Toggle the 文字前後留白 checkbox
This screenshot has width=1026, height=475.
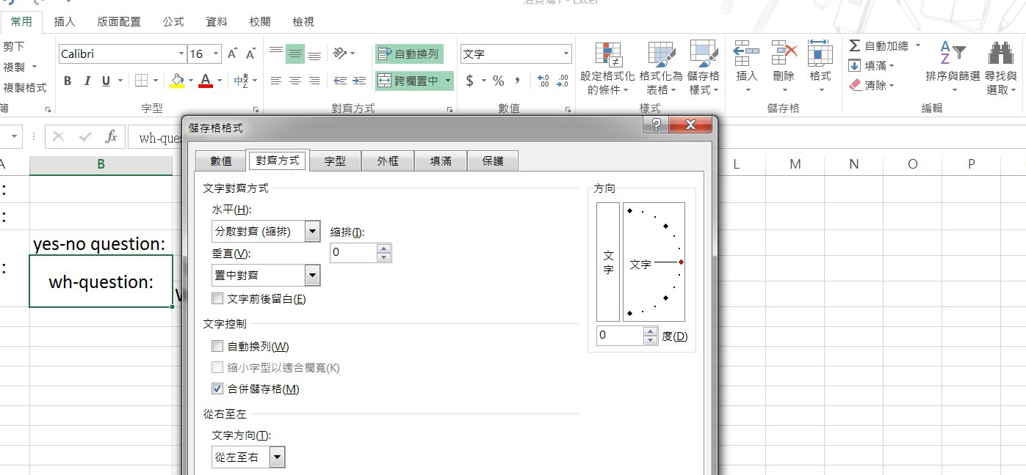click(x=217, y=298)
